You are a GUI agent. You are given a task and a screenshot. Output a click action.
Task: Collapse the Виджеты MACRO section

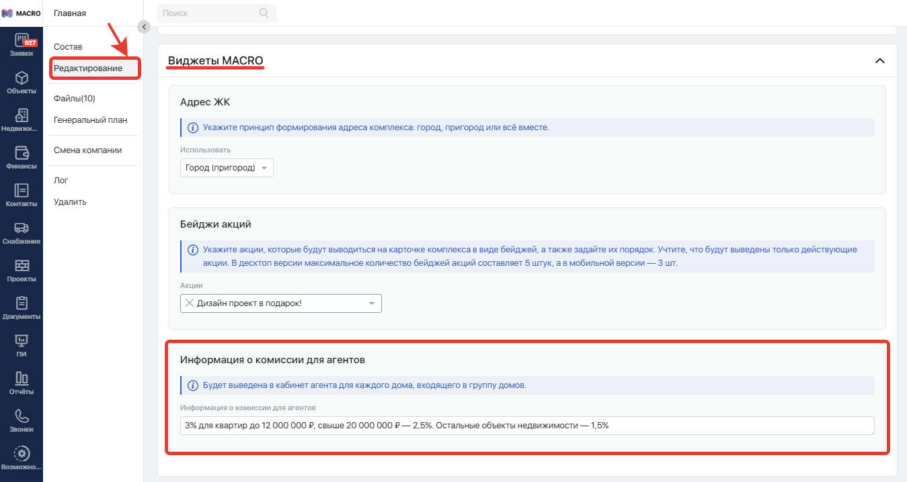[879, 61]
